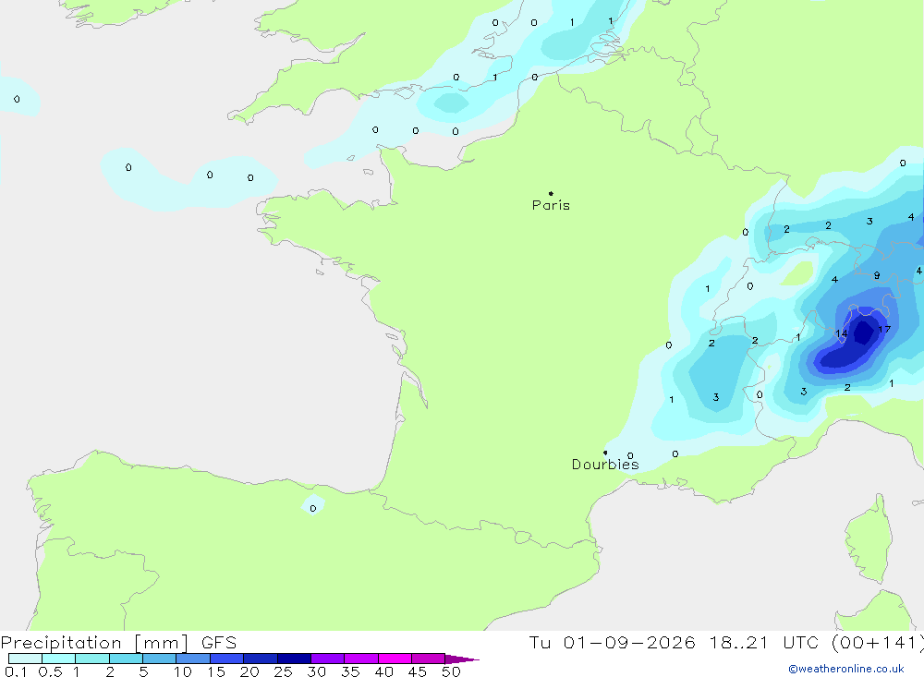
Task: Click the above-50 arrow at legend end
Action: 462,659
